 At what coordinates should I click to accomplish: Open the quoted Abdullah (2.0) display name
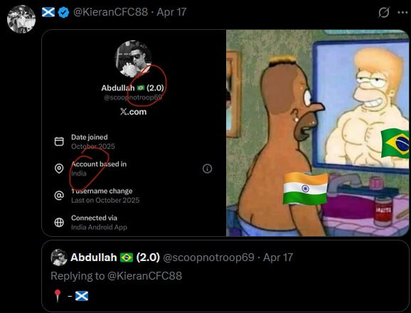pyautogui.click(x=115, y=258)
